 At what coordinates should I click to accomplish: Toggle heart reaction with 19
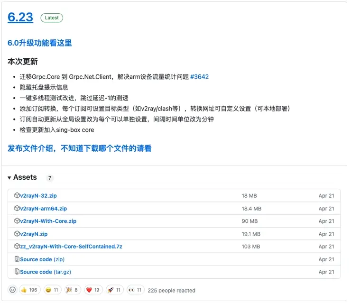pos(93,290)
